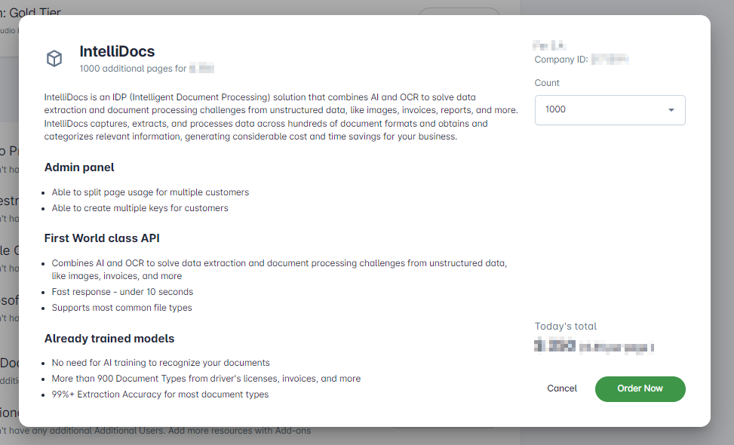Click the create multiple keys bullet
The height and width of the screenshot is (445, 734).
click(140, 208)
